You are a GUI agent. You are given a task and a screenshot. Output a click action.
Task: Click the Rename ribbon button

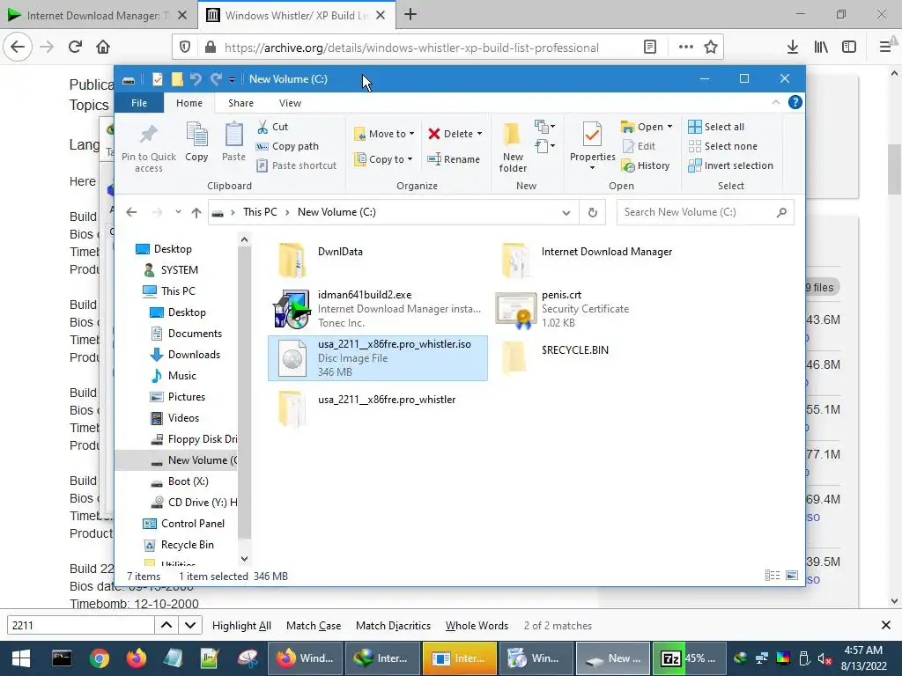point(454,159)
